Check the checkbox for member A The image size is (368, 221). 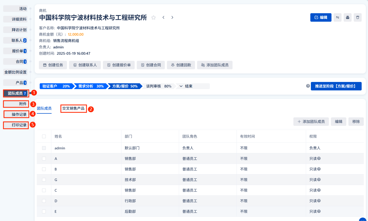tap(44, 159)
